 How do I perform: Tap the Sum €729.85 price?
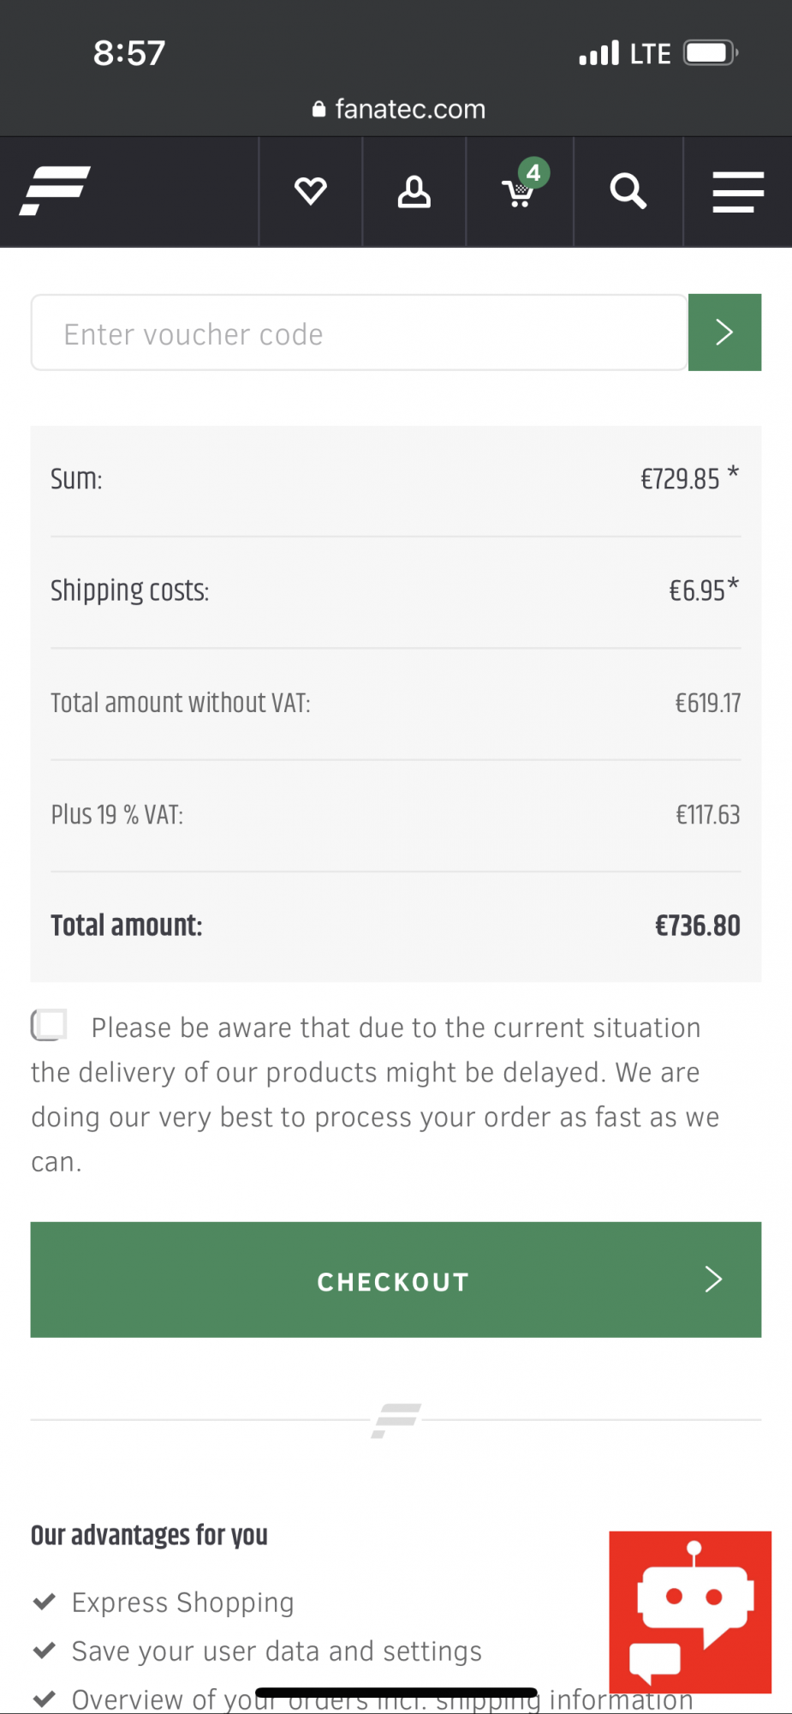pos(680,479)
